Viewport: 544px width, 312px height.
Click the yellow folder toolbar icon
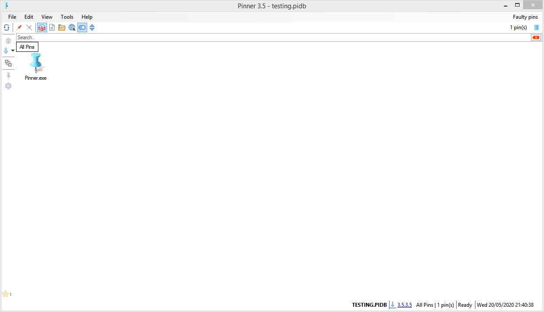[62, 27]
